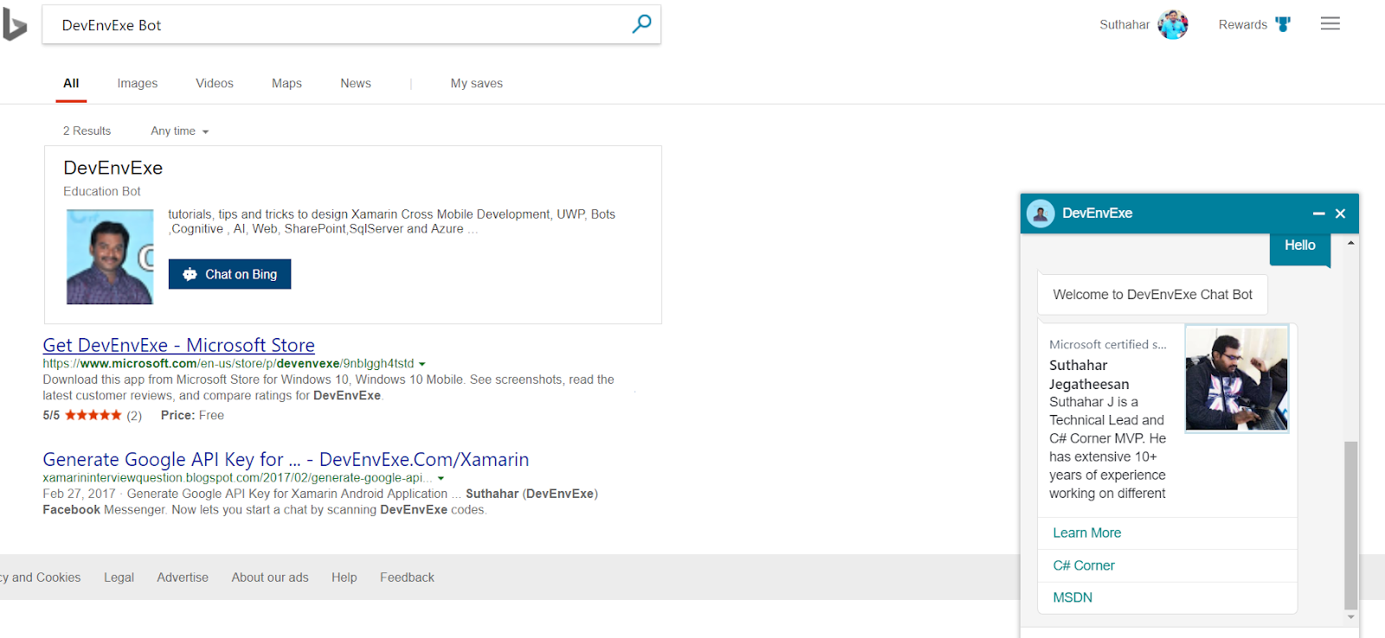Click Learn More in chat card
The height and width of the screenshot is (638, 1385).
tap(1087, 533)
